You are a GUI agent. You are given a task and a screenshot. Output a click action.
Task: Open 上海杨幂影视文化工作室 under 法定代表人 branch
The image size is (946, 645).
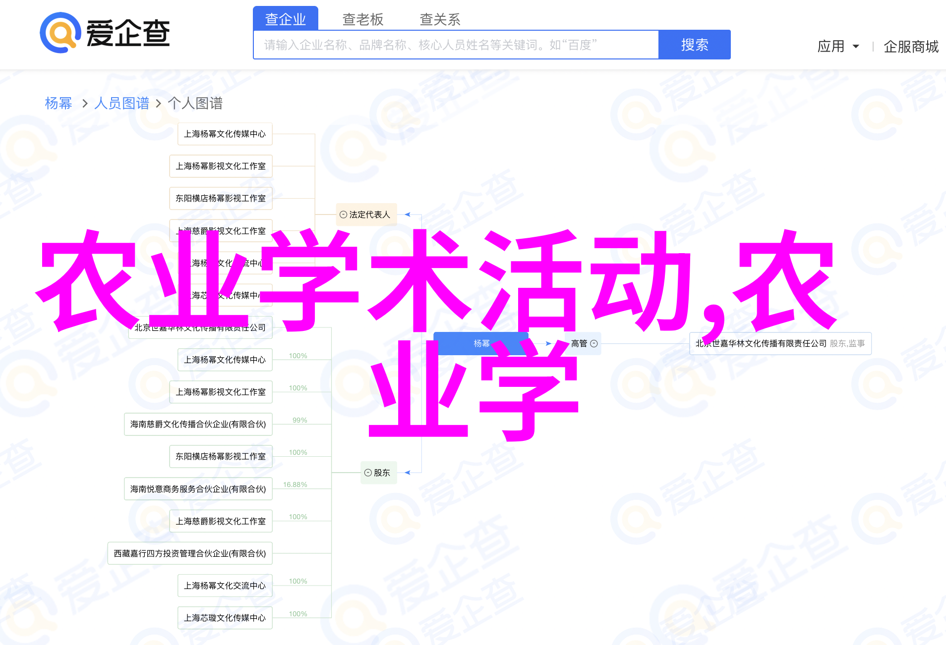click(221, 166)
